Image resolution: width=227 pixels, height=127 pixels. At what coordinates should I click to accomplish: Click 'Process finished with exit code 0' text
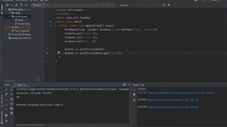[x=39, y=105]
